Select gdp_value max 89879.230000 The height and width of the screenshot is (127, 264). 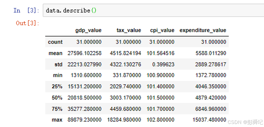pyautogui.click(x=85, y=120)
